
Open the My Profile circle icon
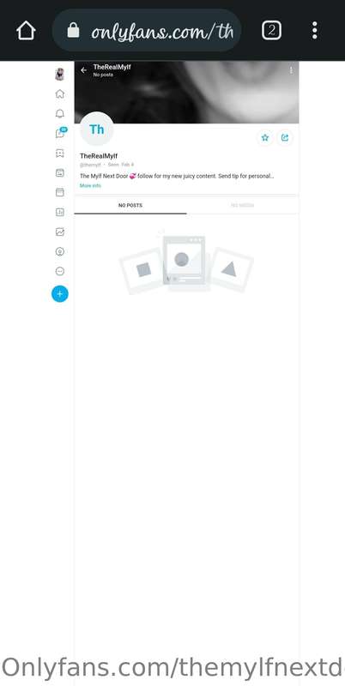tap(60, 251)
